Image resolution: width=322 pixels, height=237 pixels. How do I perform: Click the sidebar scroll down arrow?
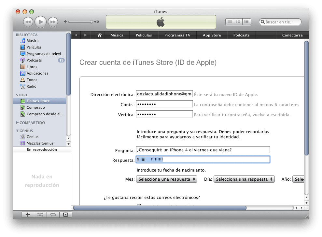[69, 144]
